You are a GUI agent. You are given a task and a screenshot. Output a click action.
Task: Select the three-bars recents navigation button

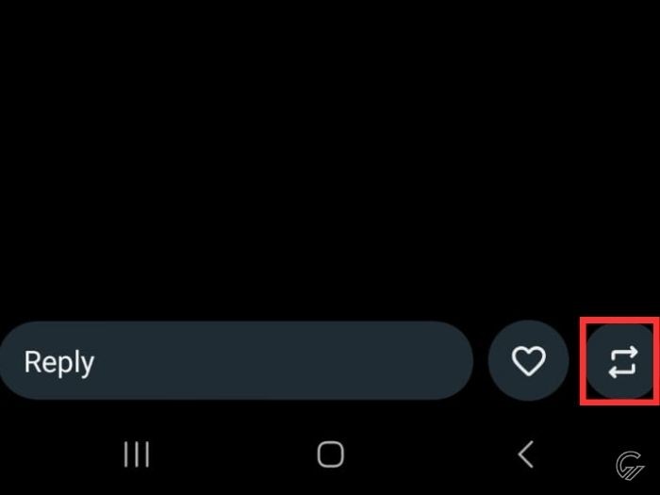tap(137, 454)
